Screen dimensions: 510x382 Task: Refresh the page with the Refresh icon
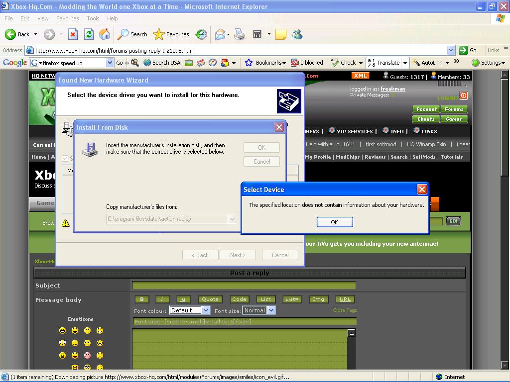click(x=89, y=34)
